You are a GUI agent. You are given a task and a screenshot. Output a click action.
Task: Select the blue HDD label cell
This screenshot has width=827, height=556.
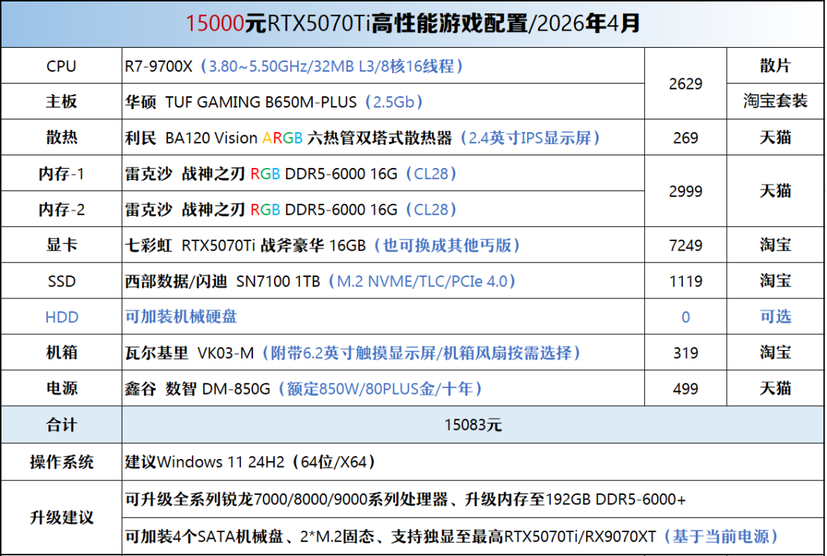tap(61, 316)
